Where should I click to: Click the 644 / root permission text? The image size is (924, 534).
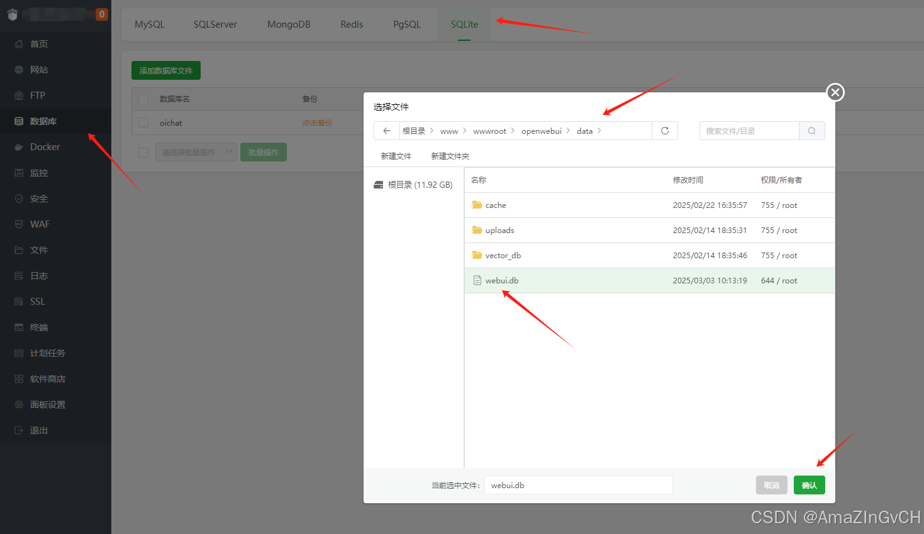coord(779,280)
